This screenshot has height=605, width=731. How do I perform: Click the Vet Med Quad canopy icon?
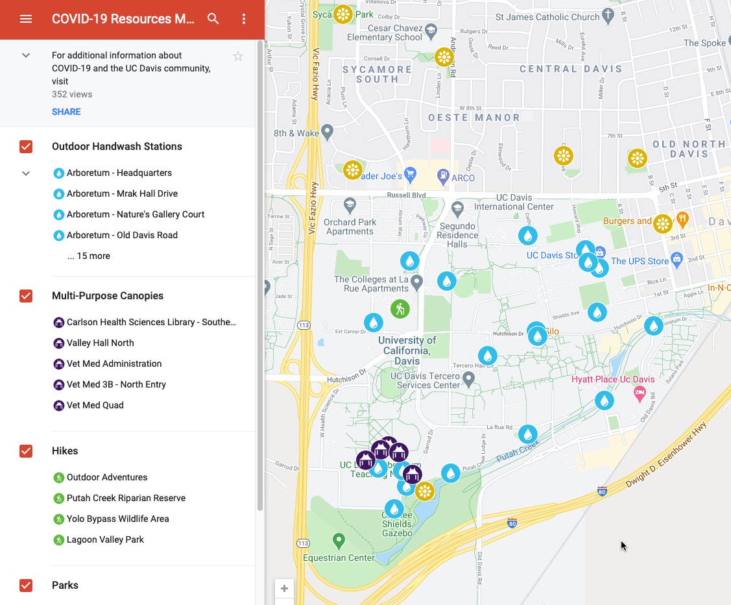[59, 405]
